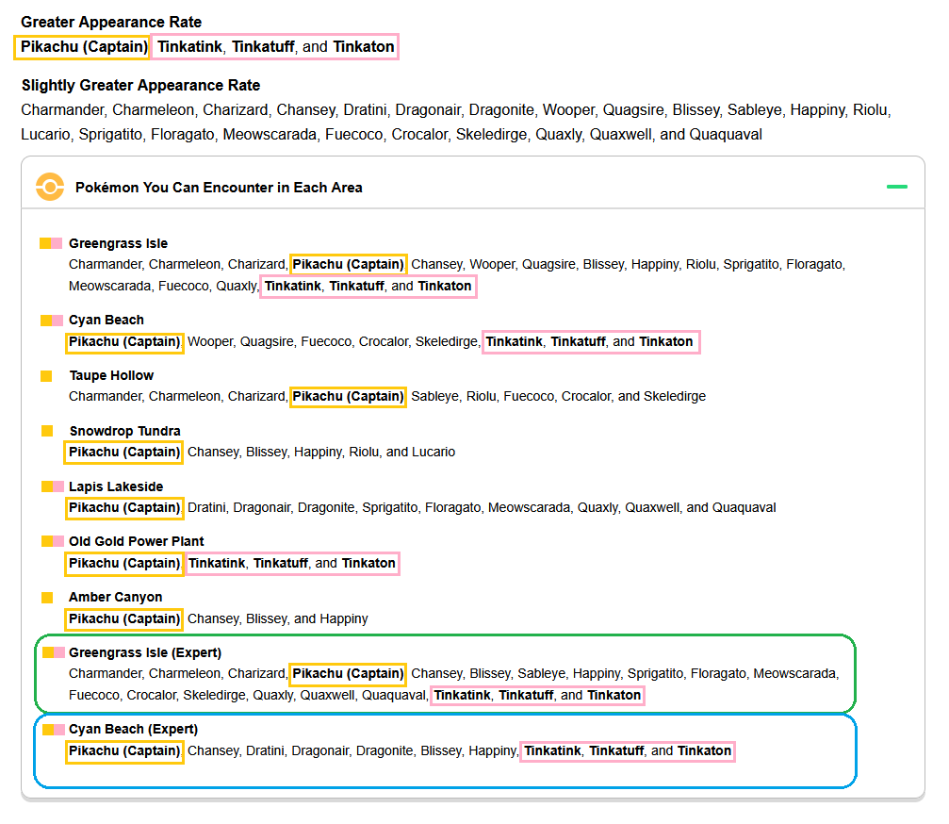Click Pikachu (Captain) under Snowdrop Tundra

[123, 453]
